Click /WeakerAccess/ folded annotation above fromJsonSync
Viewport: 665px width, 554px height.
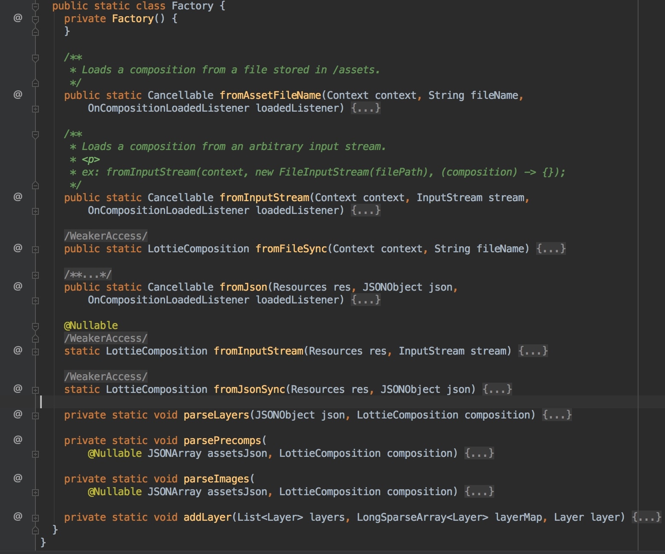pyautogui.click(x=106, y=377)
